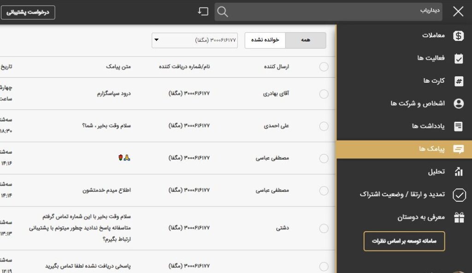Go to معرفی به دوستان menu item
This screenshot has width=472, height=273.
click(x=421, y=217)
